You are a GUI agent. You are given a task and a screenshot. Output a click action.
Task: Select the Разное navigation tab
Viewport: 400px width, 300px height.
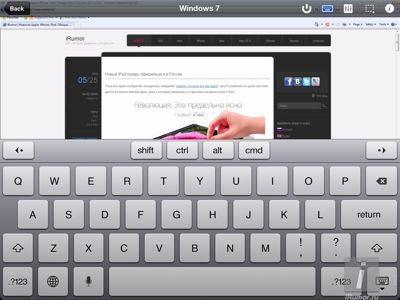pos(294,41)
